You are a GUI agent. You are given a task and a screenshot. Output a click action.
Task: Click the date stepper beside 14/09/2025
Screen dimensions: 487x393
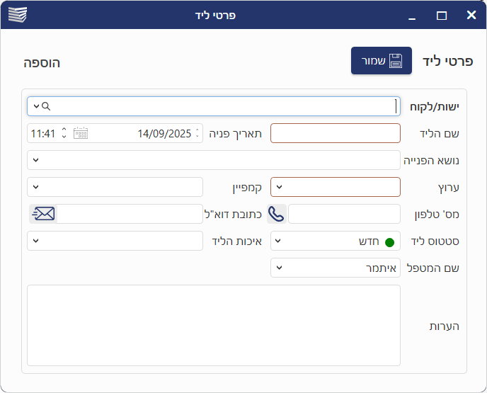click(197, 133)
